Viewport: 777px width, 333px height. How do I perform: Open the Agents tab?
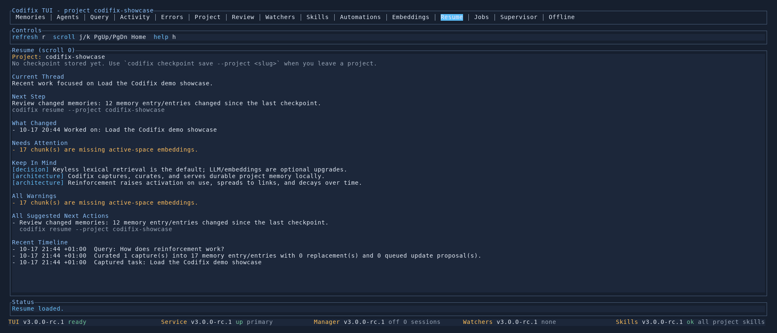tap(68, 17)
